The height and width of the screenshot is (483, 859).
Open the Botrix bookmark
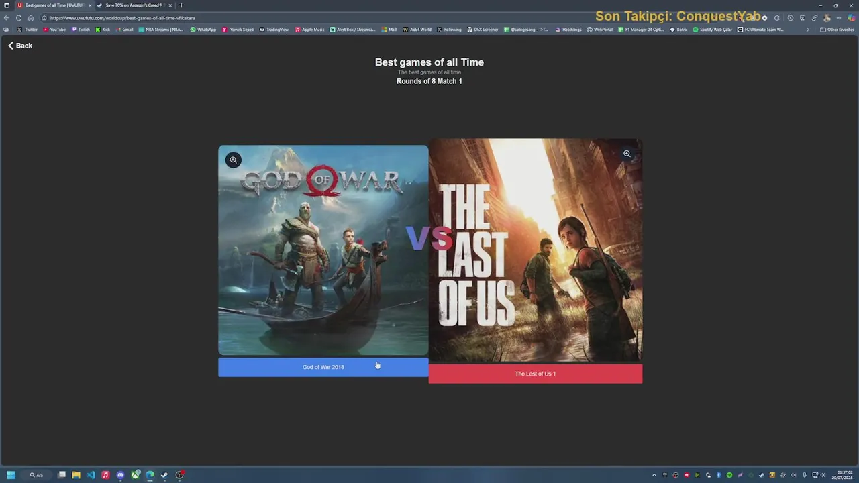pyautogui.click(x=678, y=30)
